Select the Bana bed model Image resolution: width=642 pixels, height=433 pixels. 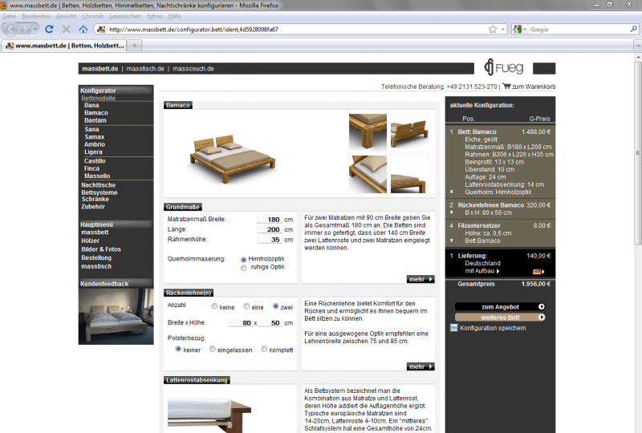(x=91, y=105)
